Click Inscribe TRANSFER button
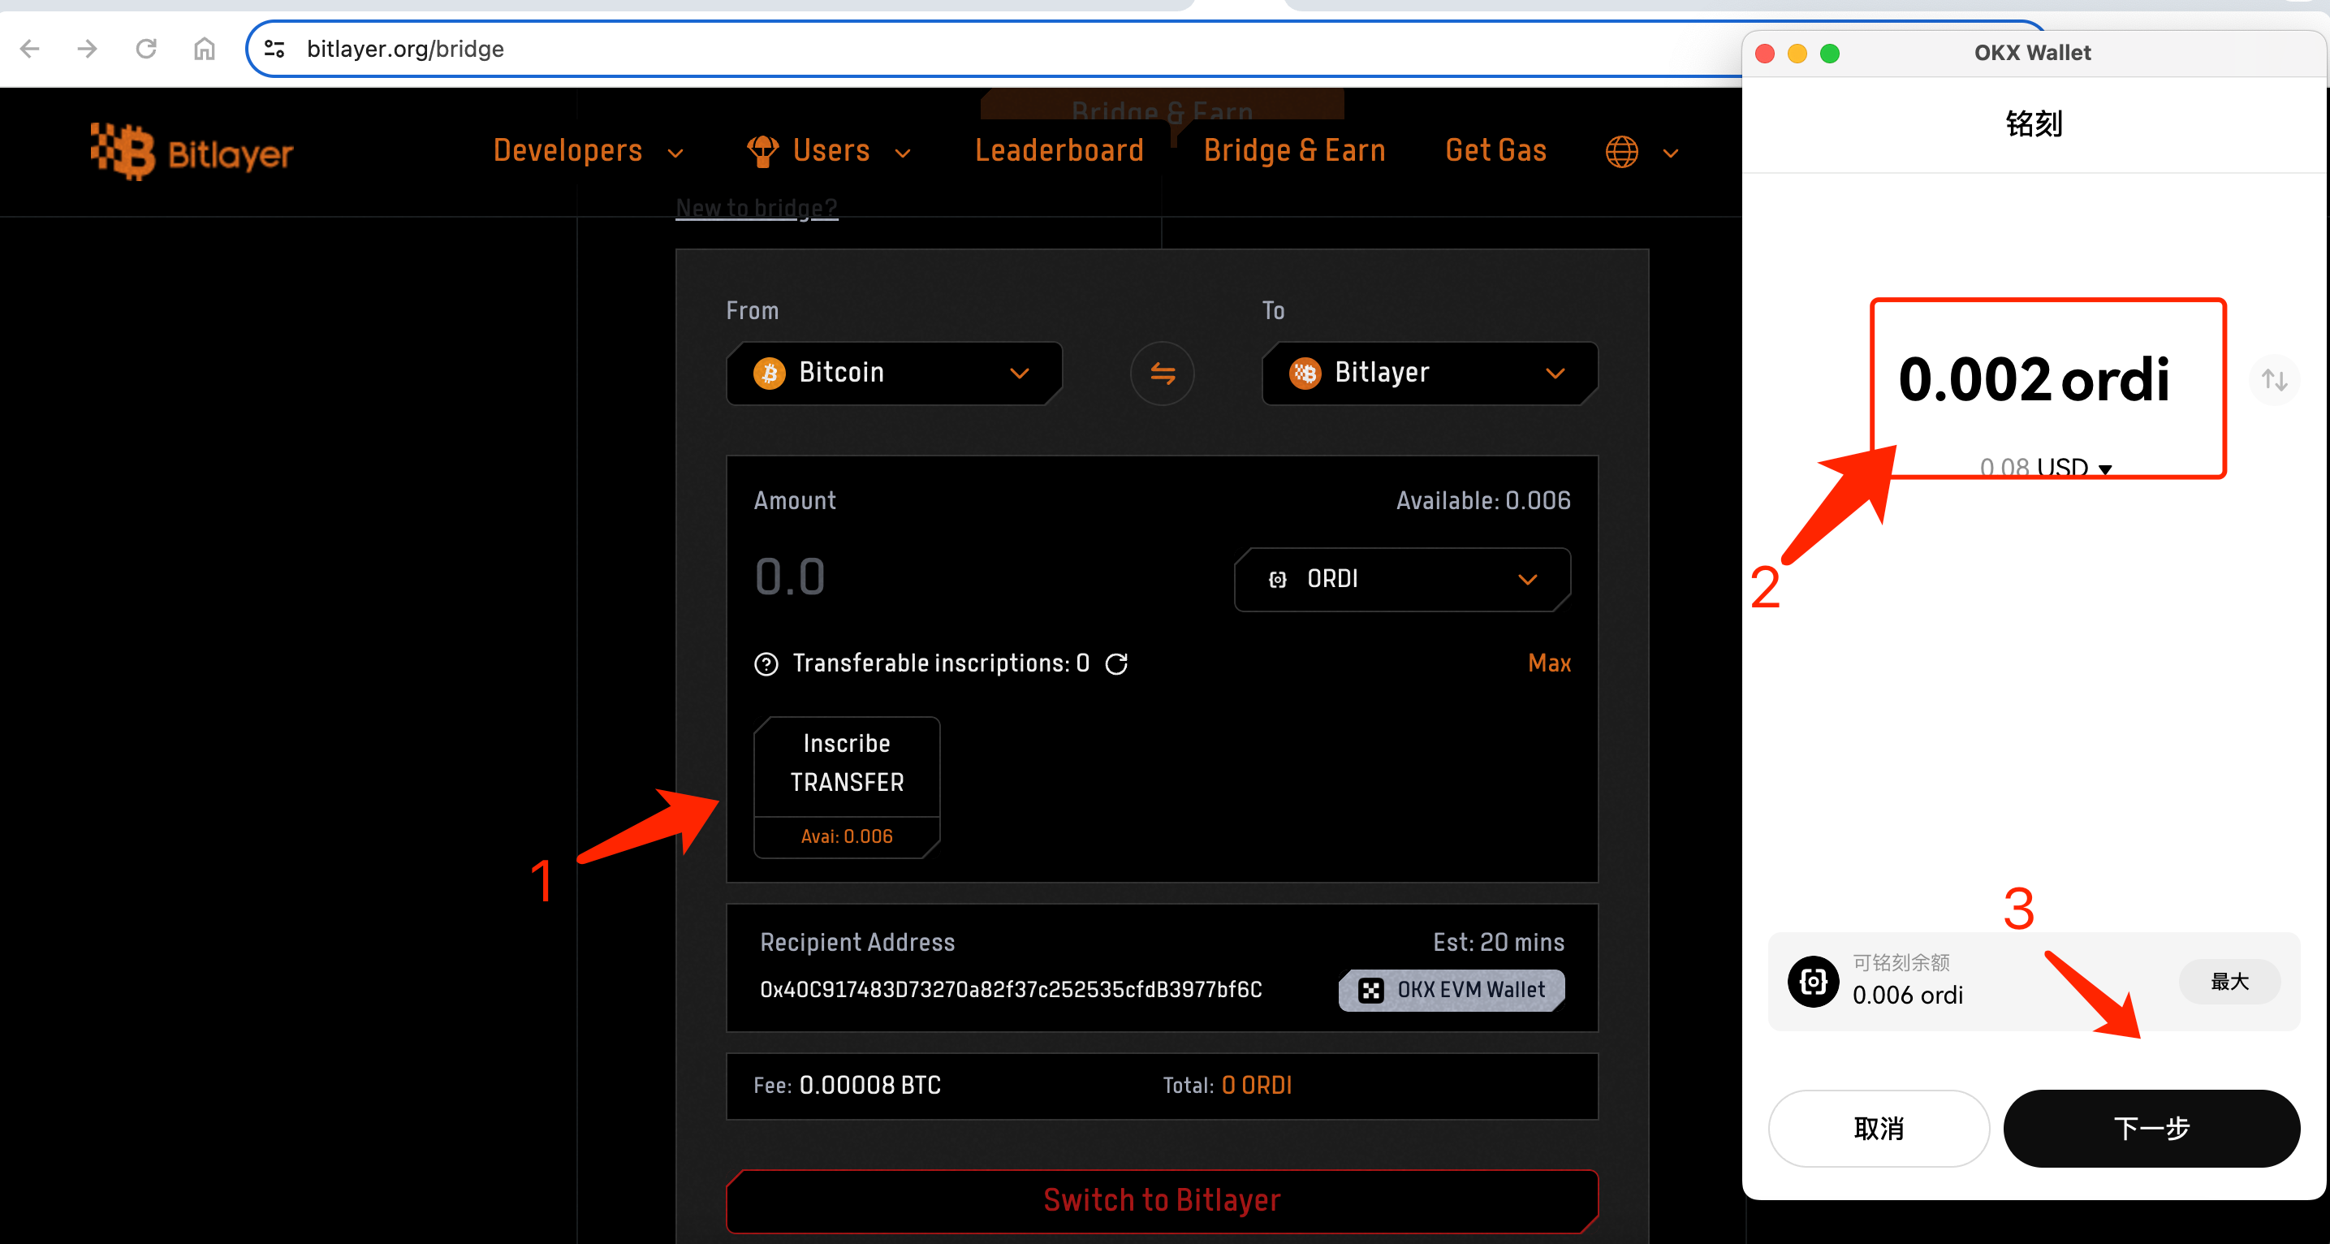The width and height of the screenshot is (2330, 1244). 847,764
